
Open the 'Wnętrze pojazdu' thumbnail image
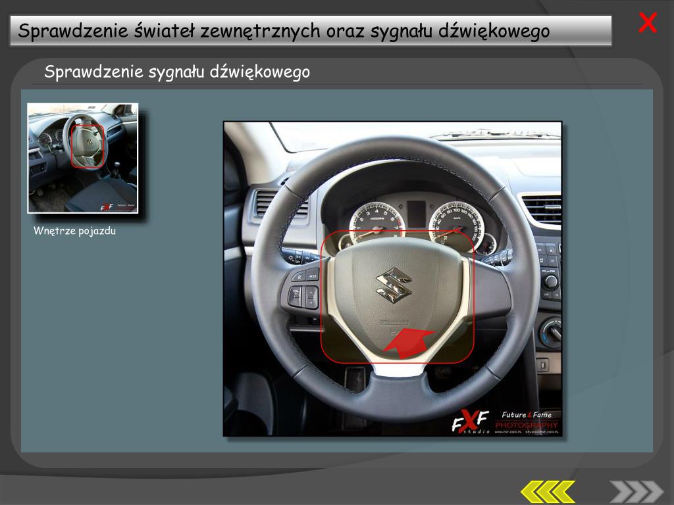(83, 158)
